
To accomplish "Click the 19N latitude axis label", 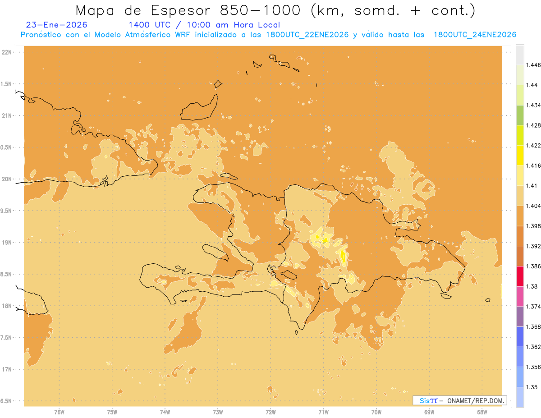I will pos(6,243).
